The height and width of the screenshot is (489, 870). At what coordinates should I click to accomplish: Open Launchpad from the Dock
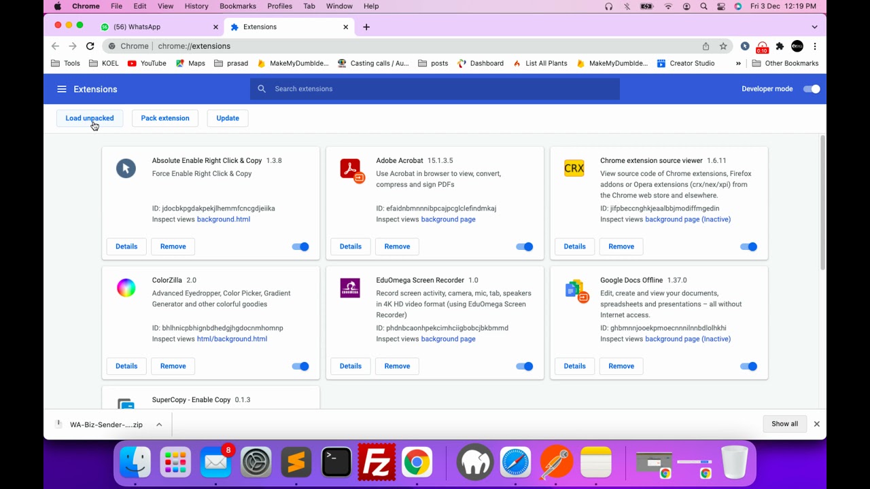coord(175,463)
